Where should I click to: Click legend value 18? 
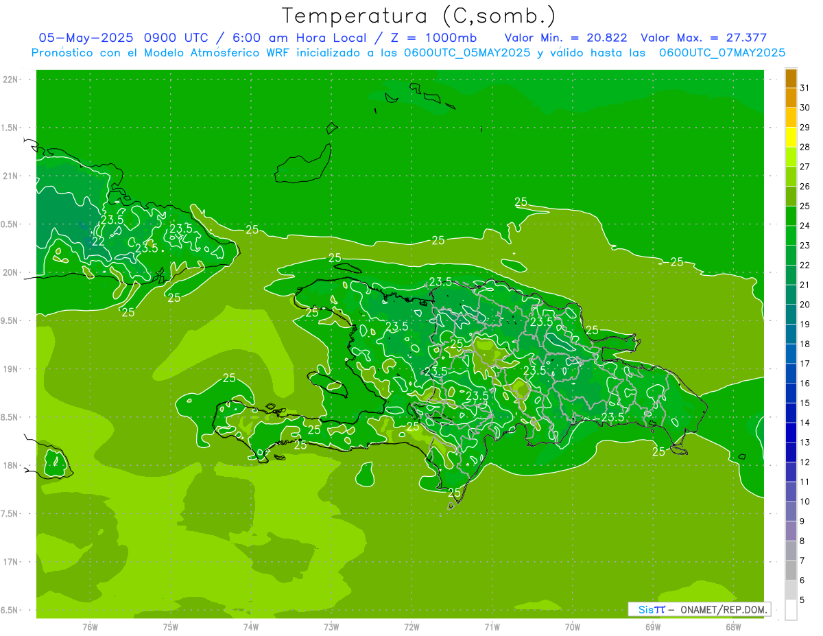pyautogui.click(x=804, y=344)
